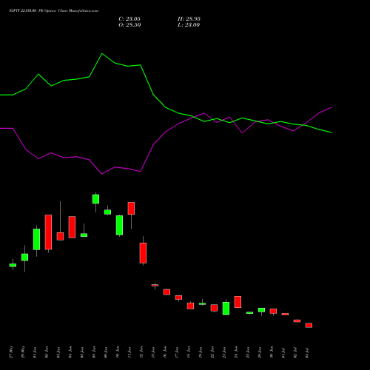370x370 pixels.
Task: Click the 29 May date label
Action: [x=23, y=352]
